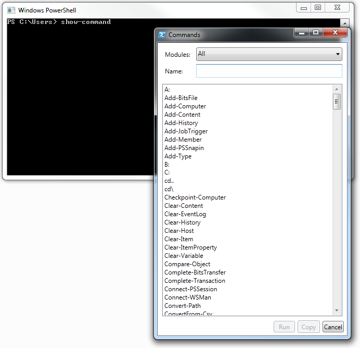Select Clear-ItemProperty command
Image resolution: width=360 pixels, height=348 pixels.
click(x=190, y=247)
